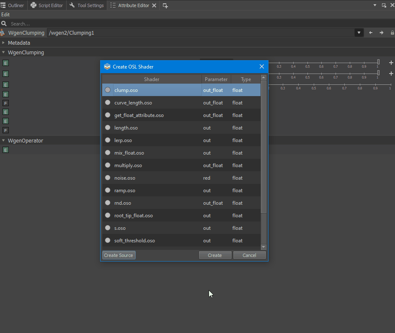Click the WgenClumping node icon
Viewport: 395px width, 333px height.
click(3, 33)
